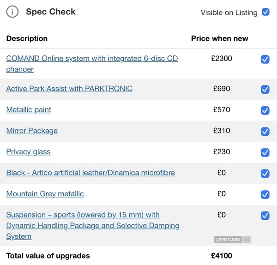Open the COMAND Online system link
The width and height of the screenshot is (277, 265).
(91, 59)
